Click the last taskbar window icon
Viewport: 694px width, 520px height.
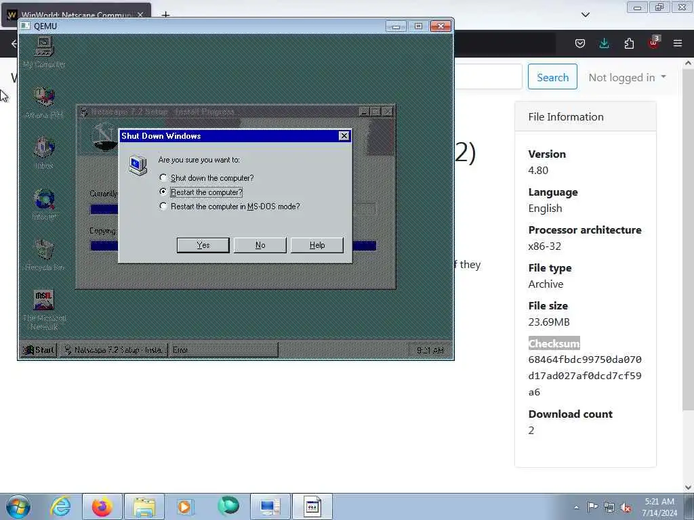(312, 506)
